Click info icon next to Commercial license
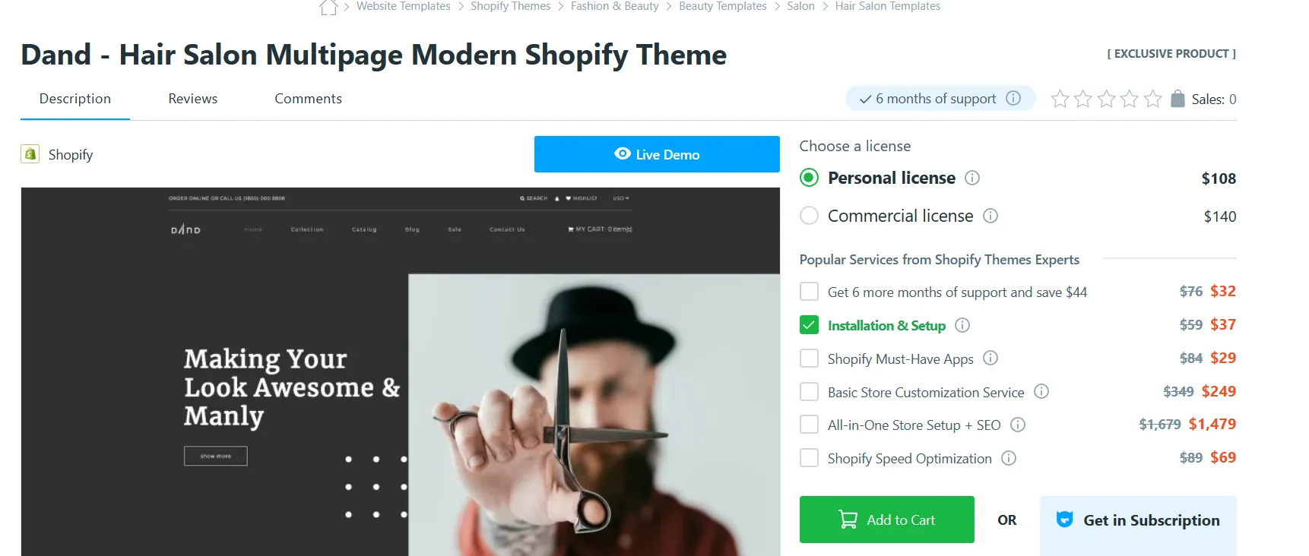Image resolution: width=1309 pixels, height=556 pixels. click(990, 216)
